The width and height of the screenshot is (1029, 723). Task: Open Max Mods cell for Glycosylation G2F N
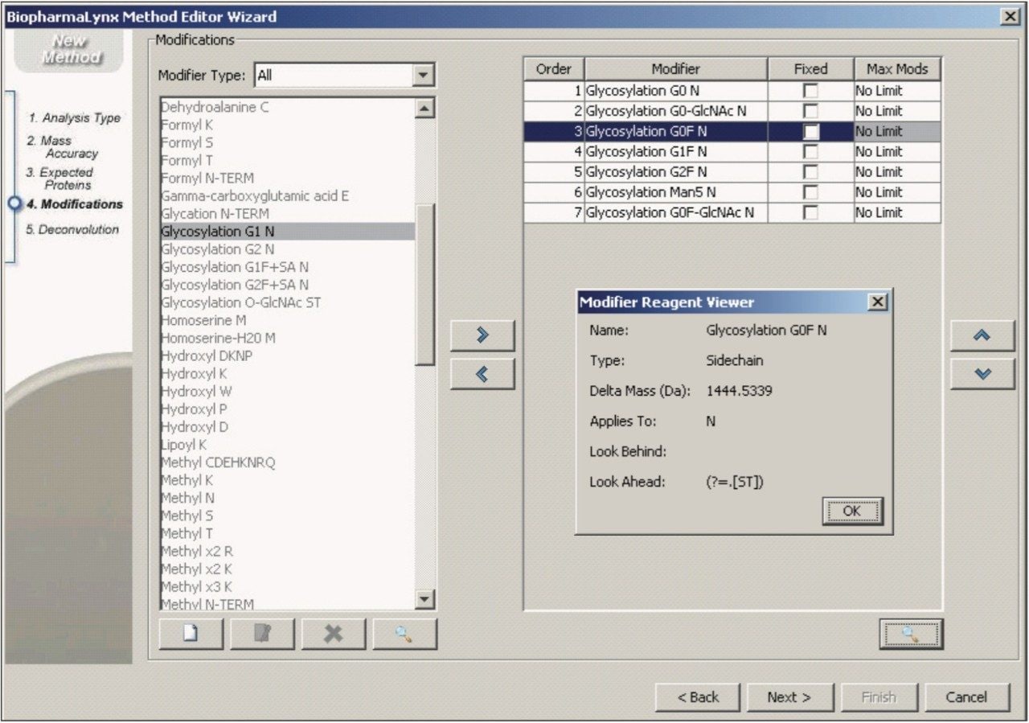pyautogui.click(x=897, y=172)
